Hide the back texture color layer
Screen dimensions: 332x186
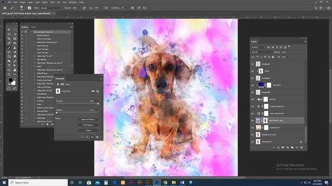pyautogui.click(x=253, y=120)
